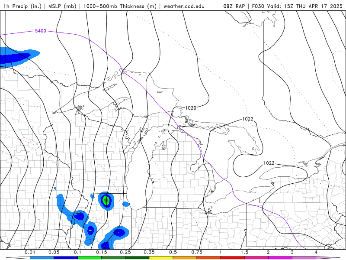Click the medium green 0.15 colorbar segment

113,258
